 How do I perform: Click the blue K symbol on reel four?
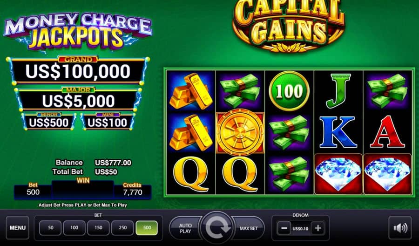coord(338,132)
